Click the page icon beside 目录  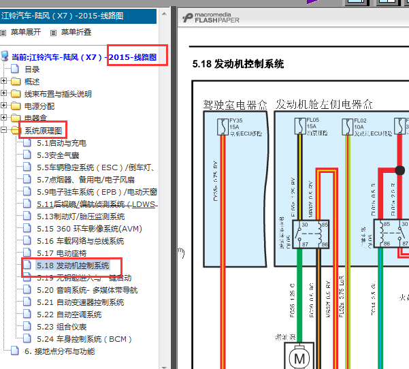[x=15, y=69]
